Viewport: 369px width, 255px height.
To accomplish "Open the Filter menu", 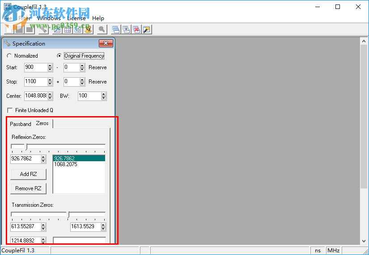I will click(x=25, y=18).
